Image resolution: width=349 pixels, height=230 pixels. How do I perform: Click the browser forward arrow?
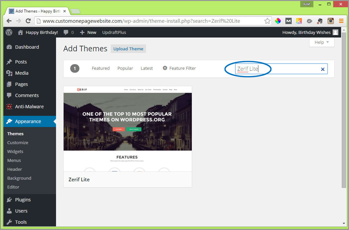click(x=18, y=21)
